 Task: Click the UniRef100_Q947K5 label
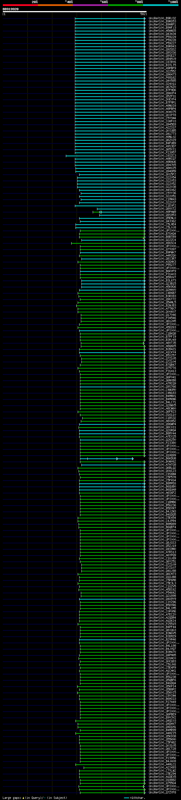click(x=162, y=165)
